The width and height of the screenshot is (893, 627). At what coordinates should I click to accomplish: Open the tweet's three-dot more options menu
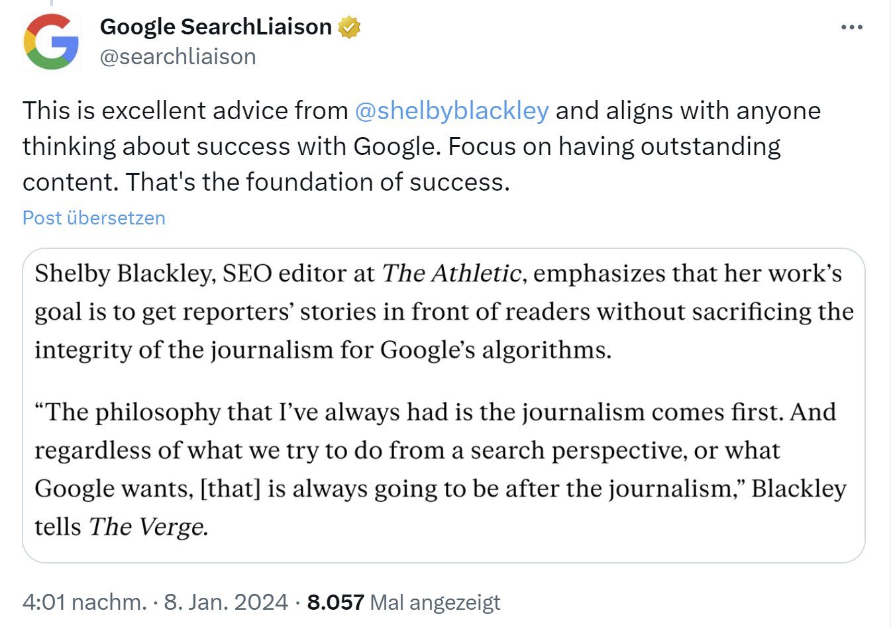pos(851,27)
